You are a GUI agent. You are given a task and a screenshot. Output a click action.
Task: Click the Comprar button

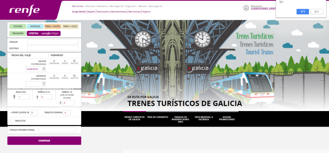click(44, 141)
